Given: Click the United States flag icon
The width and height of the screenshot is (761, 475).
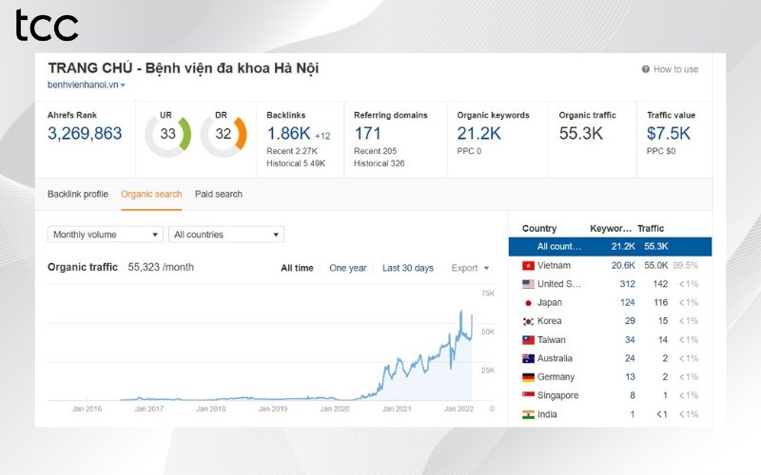Looking at the screenshot, I should pos(528,284).
